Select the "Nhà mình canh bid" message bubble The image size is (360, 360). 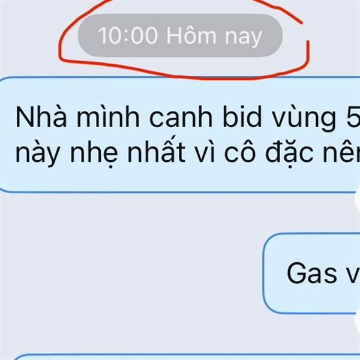click(x=180, y=134)
